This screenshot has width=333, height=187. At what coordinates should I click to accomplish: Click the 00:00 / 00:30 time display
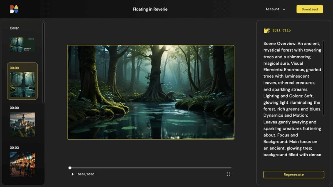[x=86, y=175]
